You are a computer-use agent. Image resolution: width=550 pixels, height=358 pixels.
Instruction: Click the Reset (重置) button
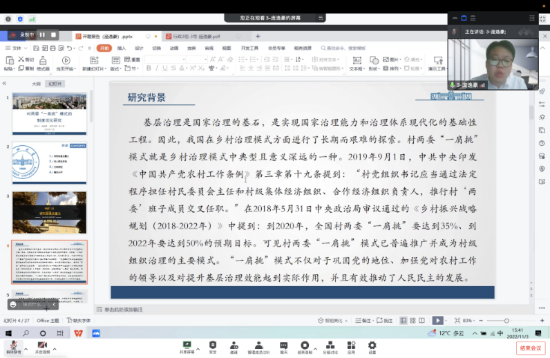point(134,59)
